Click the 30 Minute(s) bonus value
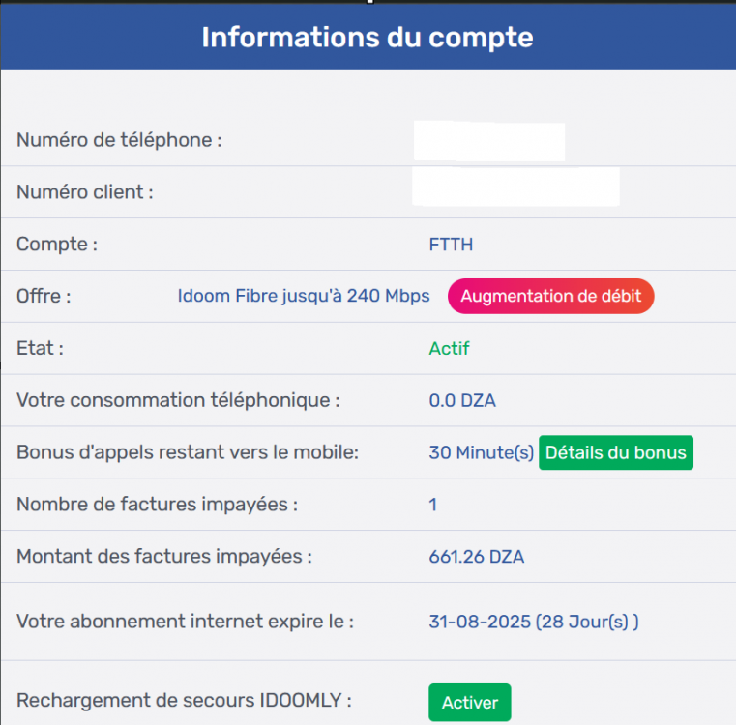Image resolution: width=736 pixels, height=725 pixels. pyautogui.click(x=481, y=452)
